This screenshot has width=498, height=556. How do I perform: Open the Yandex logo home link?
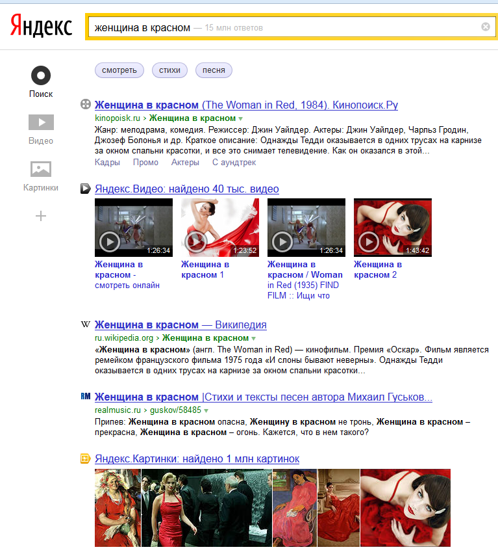[x=41, y=26]
